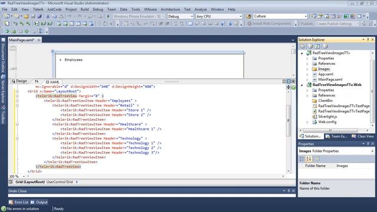This screenshot has height=212, width=377.
Task: Open the File menu
Action: (5, 9)
